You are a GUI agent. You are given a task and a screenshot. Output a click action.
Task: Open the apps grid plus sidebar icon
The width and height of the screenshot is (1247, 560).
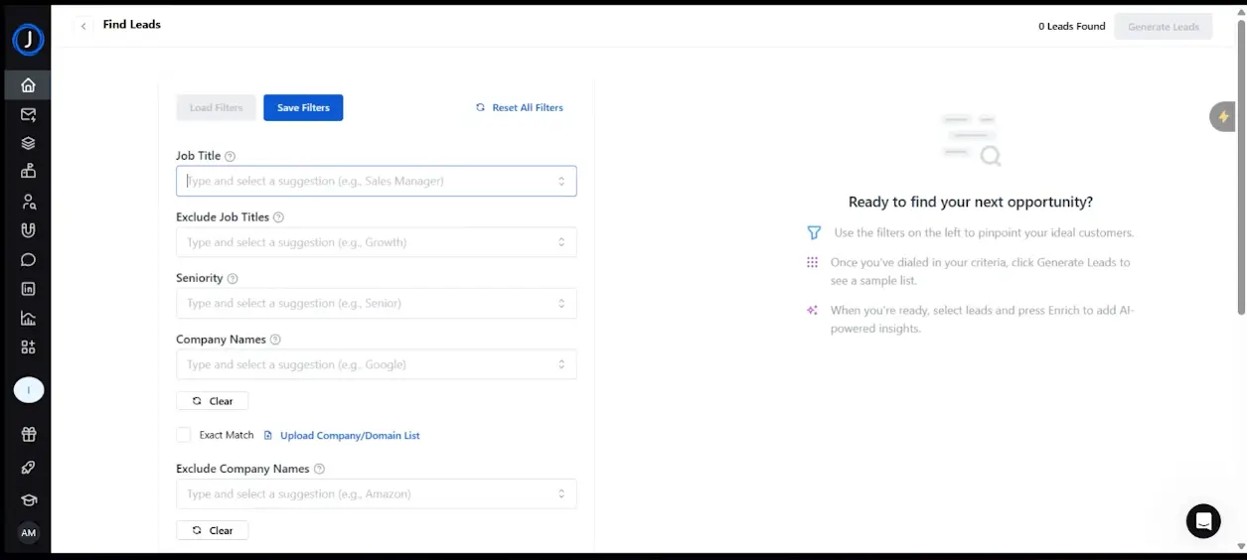(x=28, y=347)
